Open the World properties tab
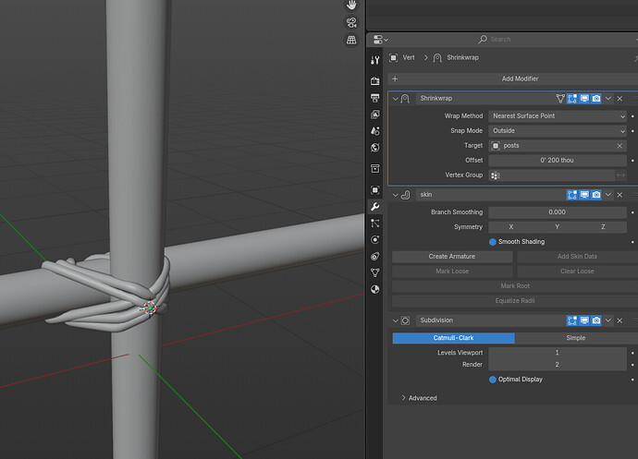The height and width of the screenshot is (459, 638). [x=374, y=148]
